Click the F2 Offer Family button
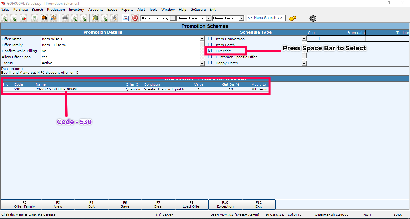This screenshot has width=410, height=219. coord(25,204)
